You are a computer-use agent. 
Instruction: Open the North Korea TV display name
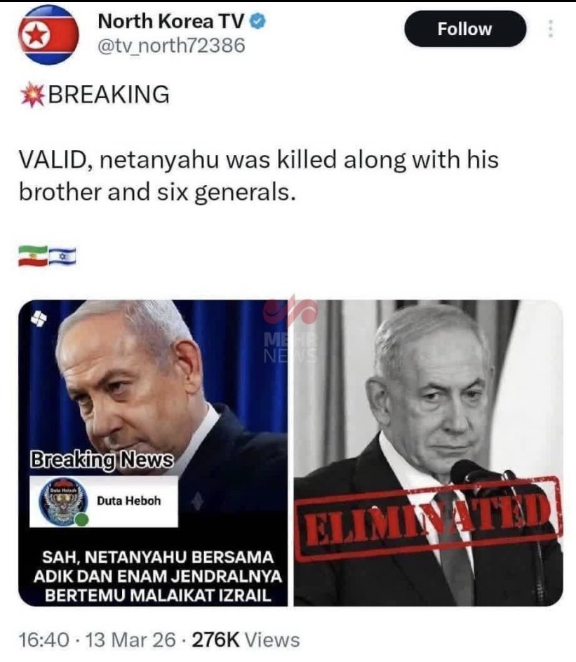click(171, 21)
